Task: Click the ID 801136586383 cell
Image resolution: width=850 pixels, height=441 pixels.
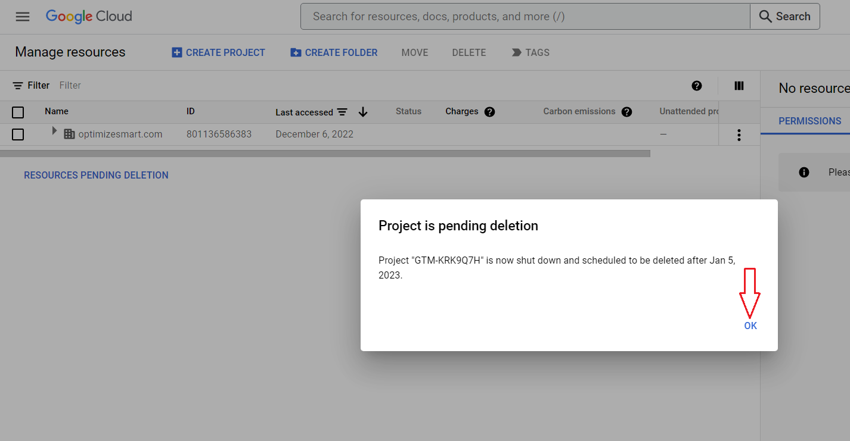Action: click(219, 135)
